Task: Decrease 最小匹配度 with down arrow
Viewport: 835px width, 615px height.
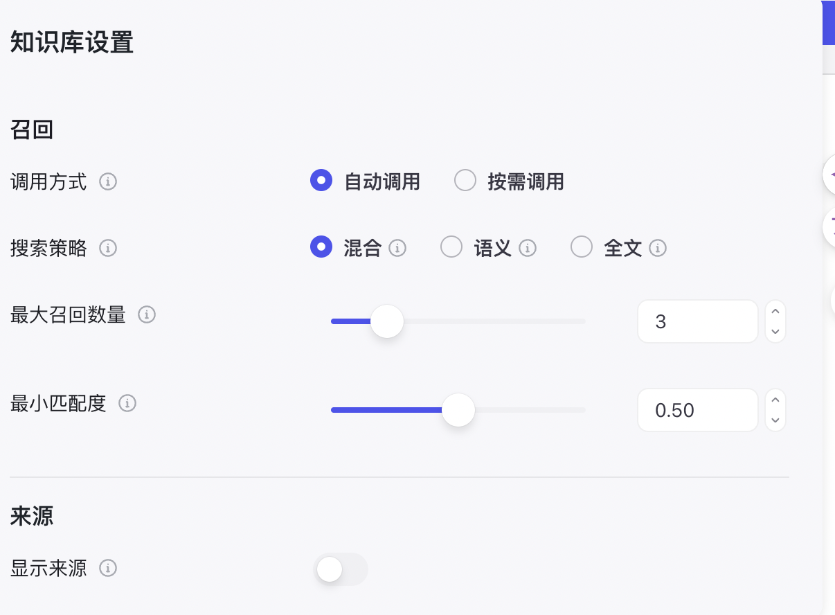Action: coord(775,420)
